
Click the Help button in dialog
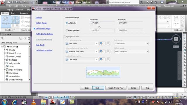coord(147,88)
